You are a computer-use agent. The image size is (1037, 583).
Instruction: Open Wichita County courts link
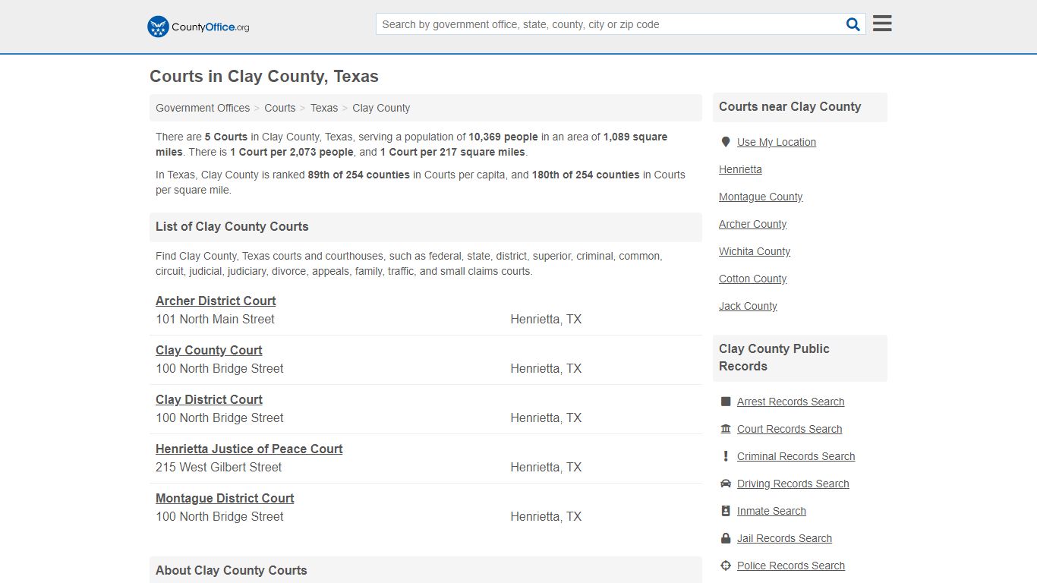point(755,251)
